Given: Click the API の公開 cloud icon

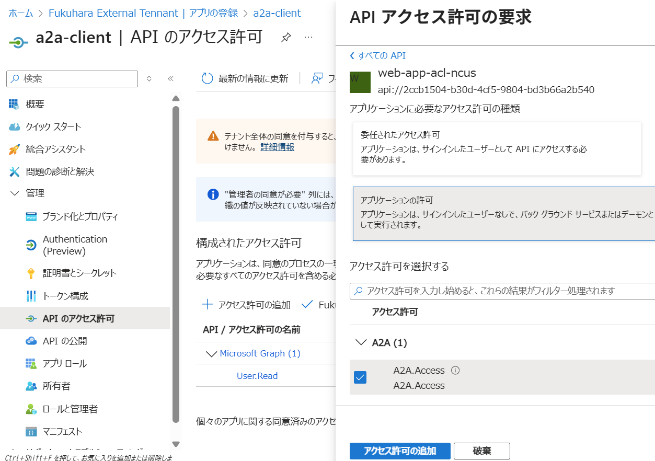Looking at the screenshot, I should [31, 341].
